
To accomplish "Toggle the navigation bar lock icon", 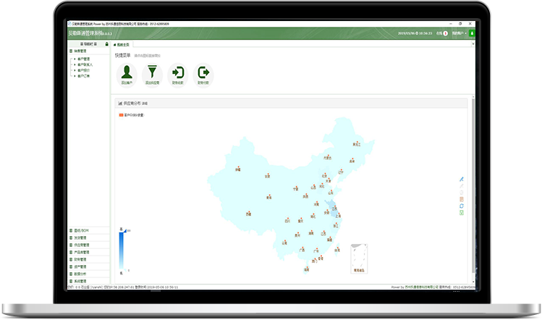I will point(107,44).
